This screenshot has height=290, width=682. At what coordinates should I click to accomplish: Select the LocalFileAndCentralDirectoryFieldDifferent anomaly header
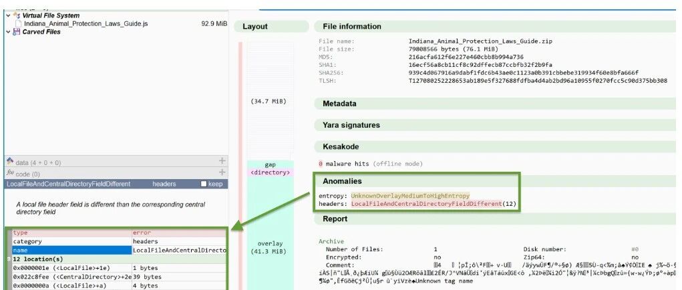point(68,184)
